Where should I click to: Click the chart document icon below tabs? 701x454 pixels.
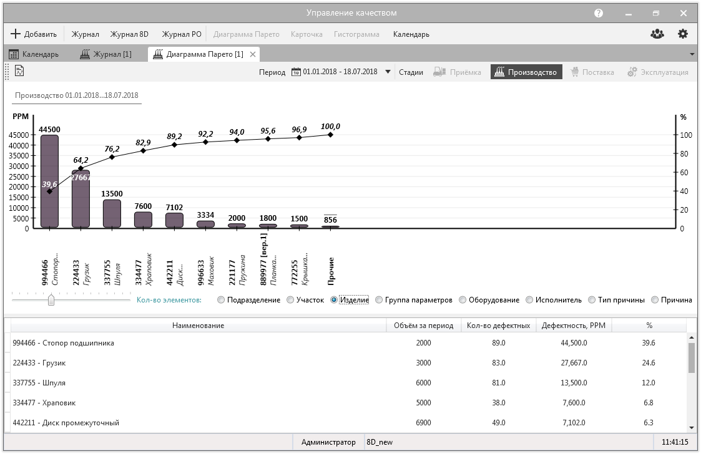19,71
